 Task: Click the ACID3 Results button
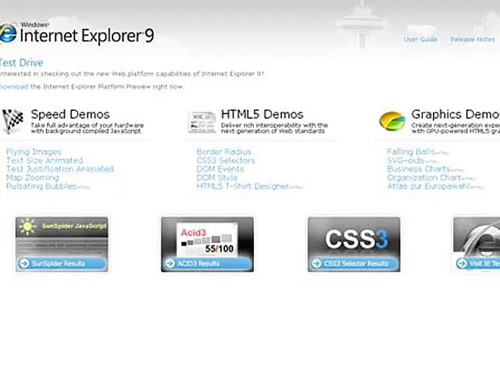tap(207, 263)
